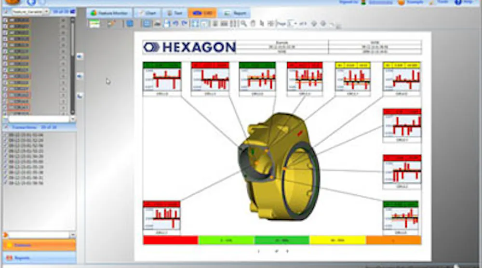Screen dimensions: 482x268
Task: Click the topmost blue side-panel arrow
Action: tap(80, 56)
